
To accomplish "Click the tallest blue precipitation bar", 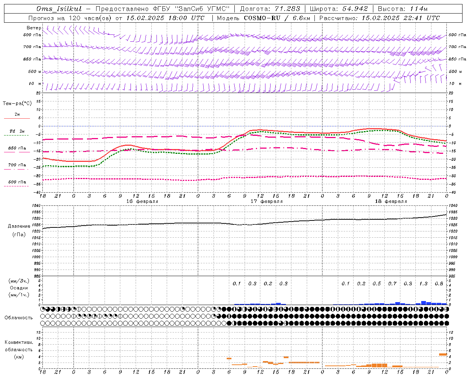I will [423, 303].
